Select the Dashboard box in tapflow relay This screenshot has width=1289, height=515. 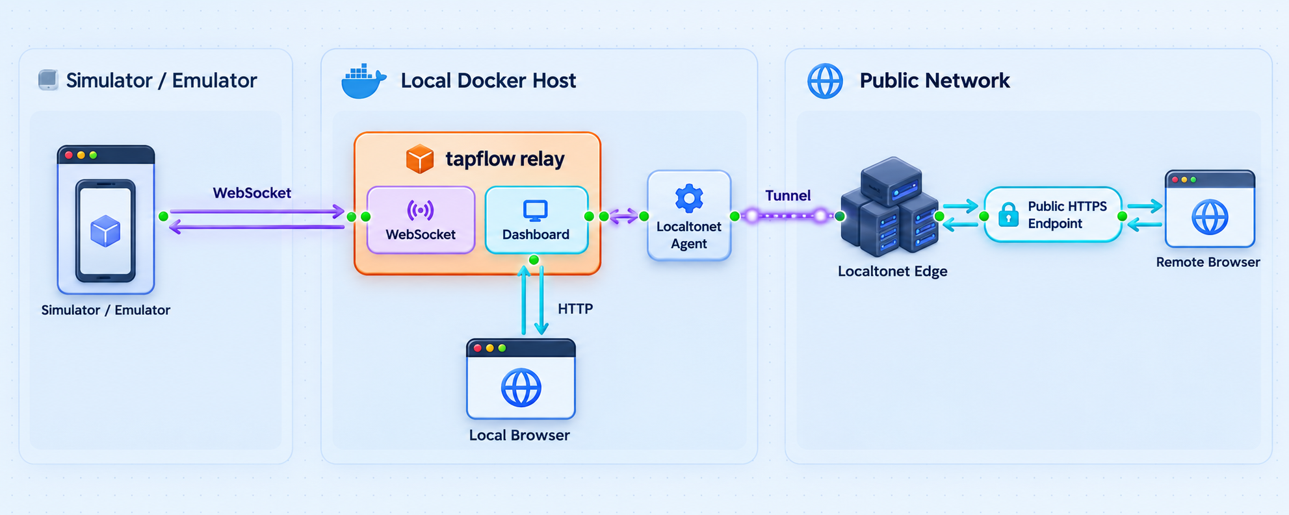point(536,220)
